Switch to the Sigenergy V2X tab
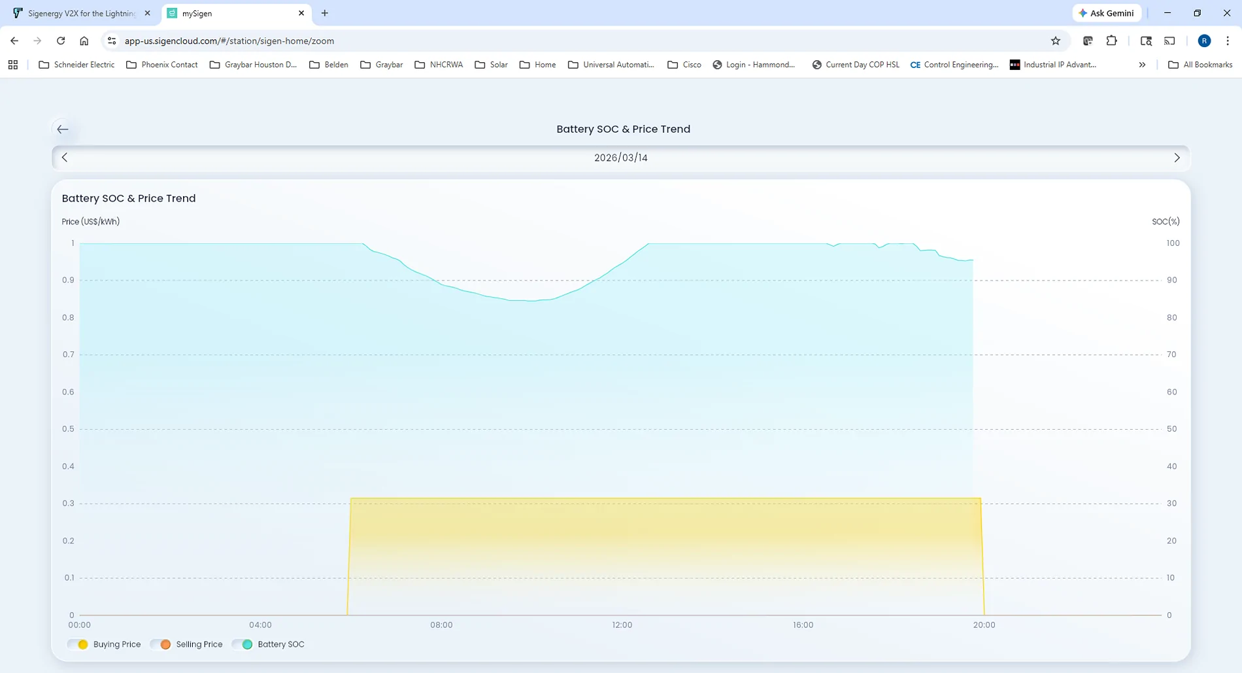 click(x=78, y=13)
